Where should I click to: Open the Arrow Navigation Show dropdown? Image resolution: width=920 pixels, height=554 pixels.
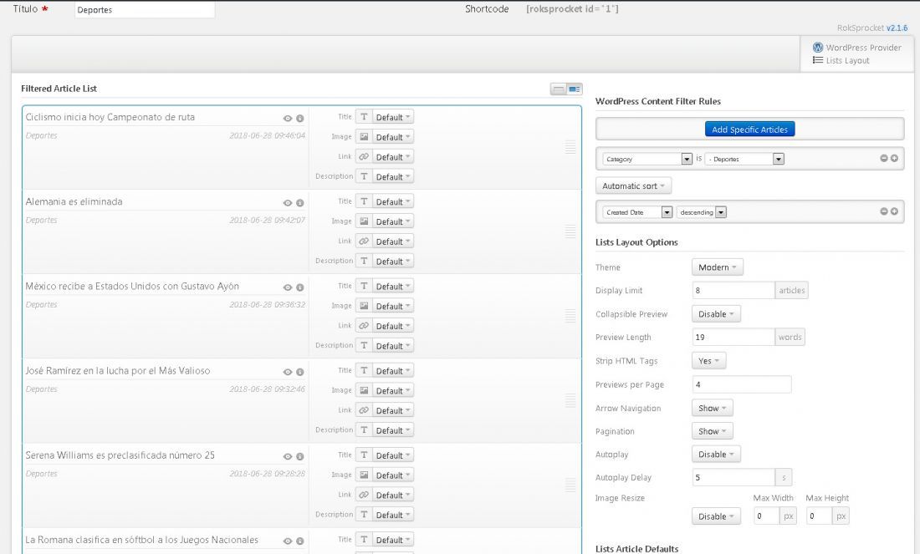coord(713,408)
